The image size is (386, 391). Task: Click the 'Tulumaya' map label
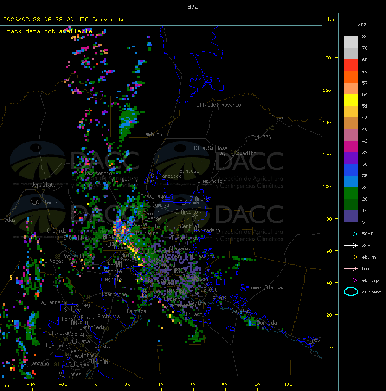(158, 205)
